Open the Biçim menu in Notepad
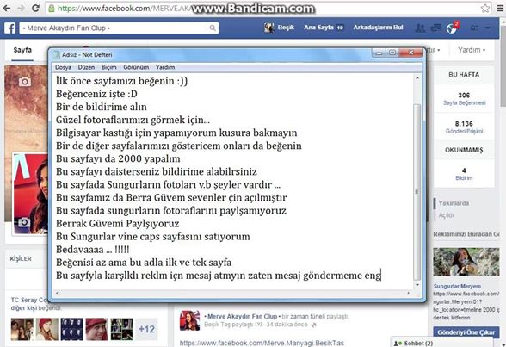The height and width of the screenshot is (347, 506). pos(108,67)
